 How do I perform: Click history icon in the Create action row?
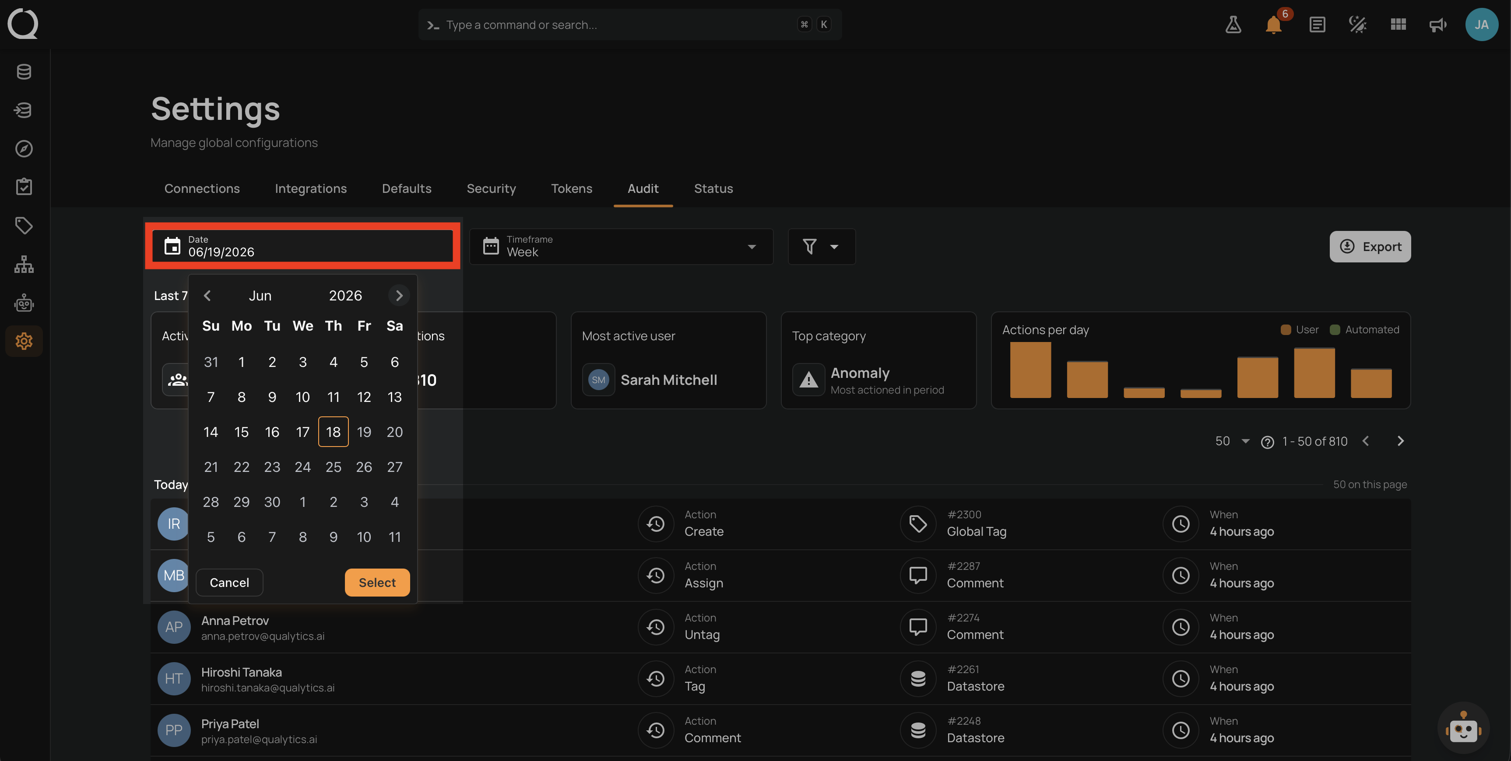[x=656, y=524]
